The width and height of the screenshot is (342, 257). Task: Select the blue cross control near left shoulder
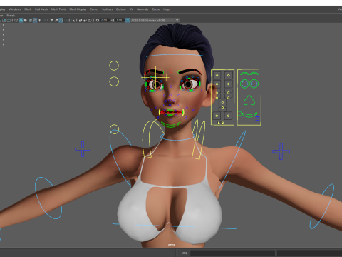[83, 149]
